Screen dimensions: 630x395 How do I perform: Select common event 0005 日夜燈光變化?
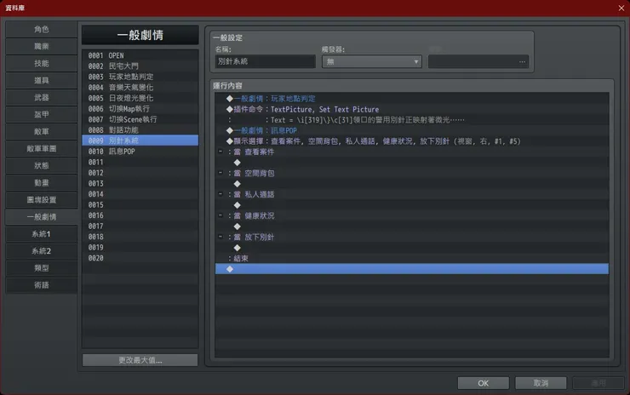[140, 98]
